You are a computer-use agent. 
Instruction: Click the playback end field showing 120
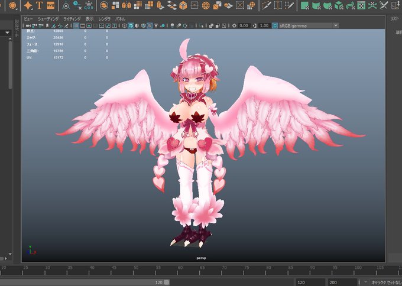[x=310, y=282]
